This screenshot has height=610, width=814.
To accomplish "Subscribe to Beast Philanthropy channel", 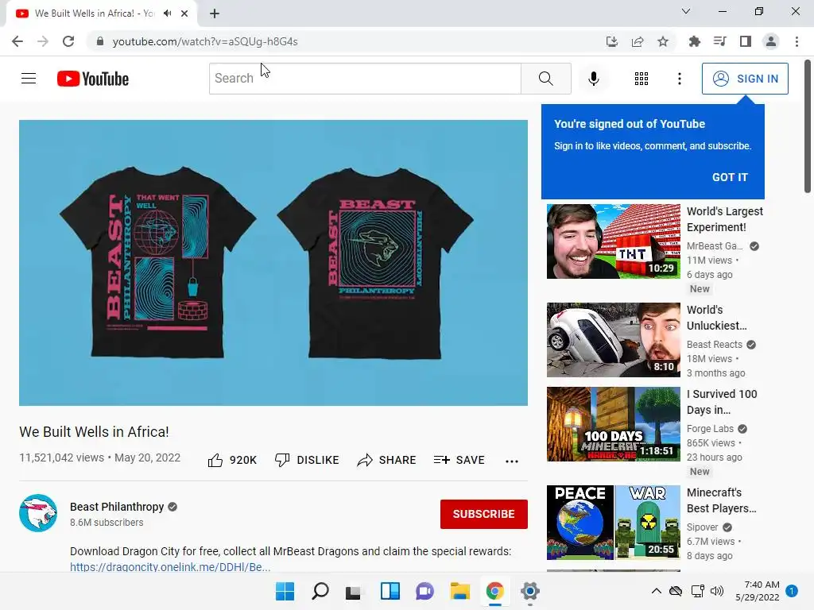I will pyautogui.click(x=484, y=514).
